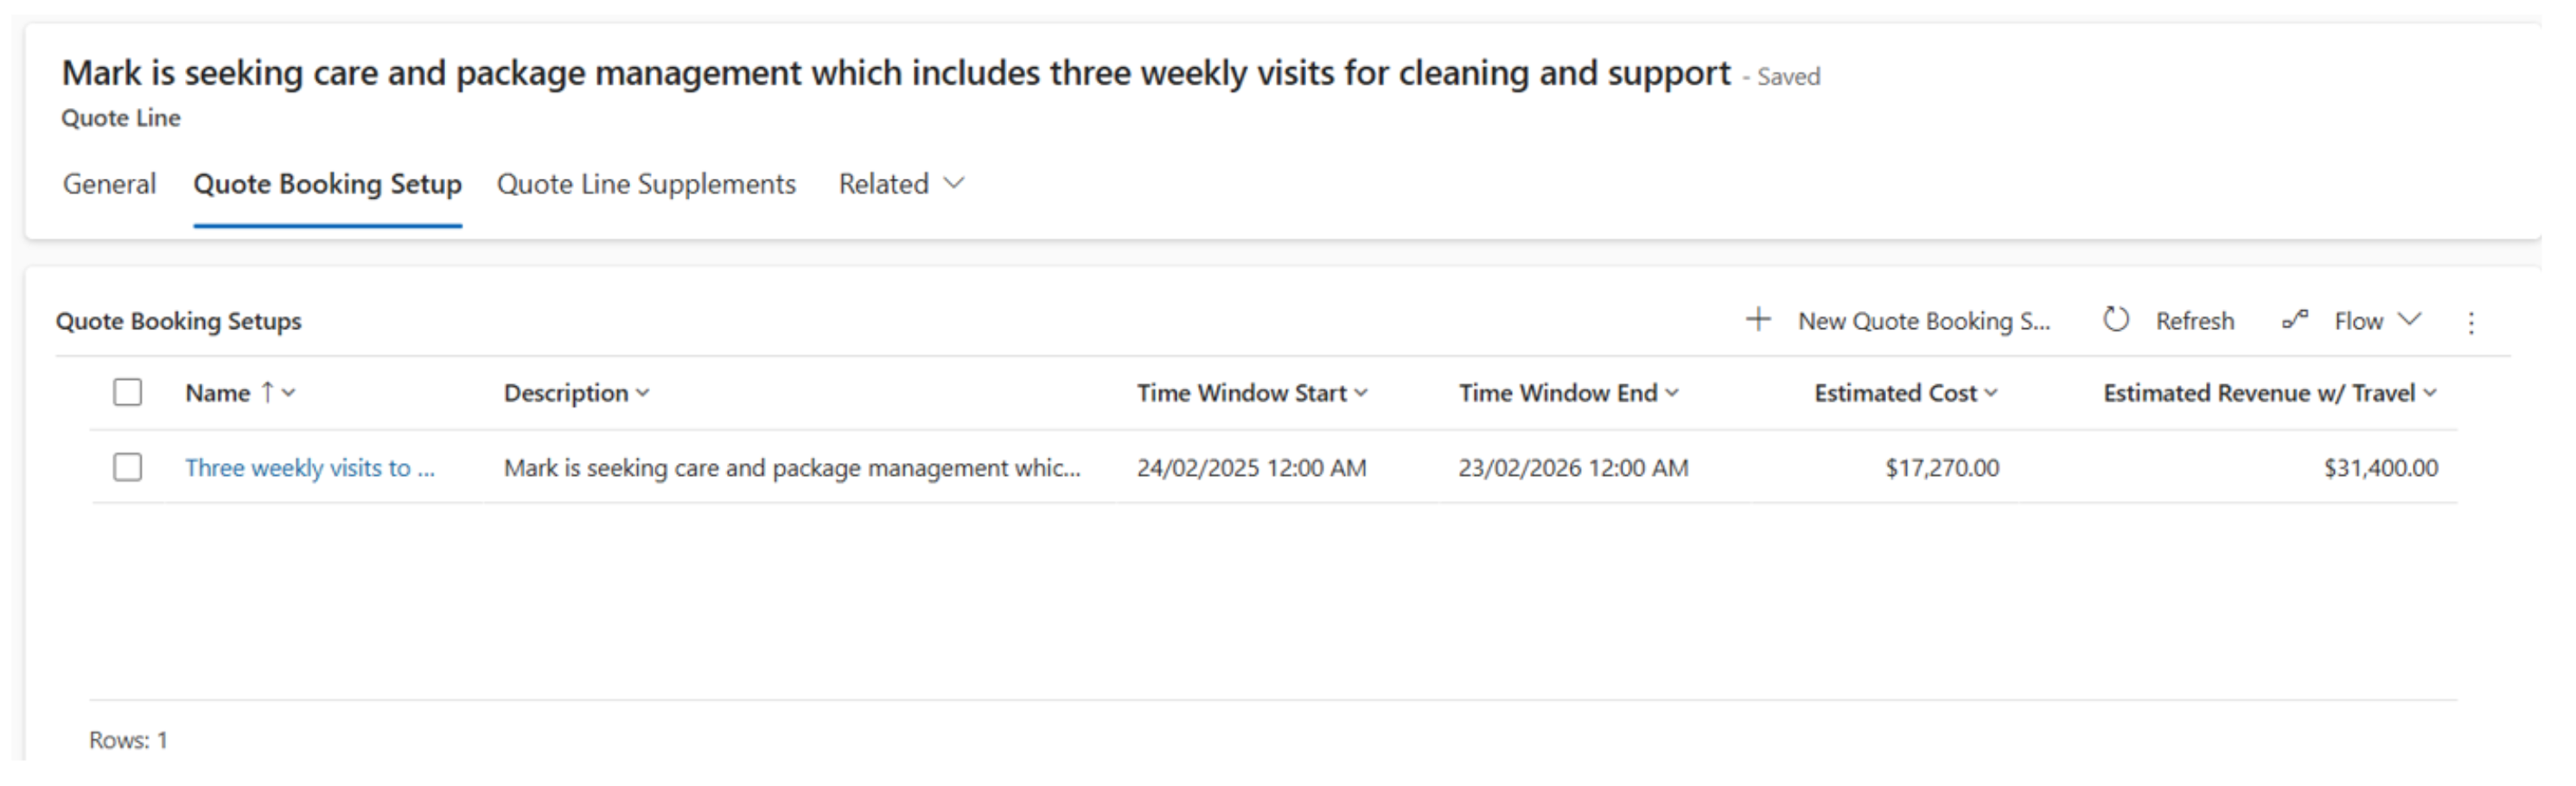
Task: Open the Estimated Cost column menu
Action: [1991, 394]
